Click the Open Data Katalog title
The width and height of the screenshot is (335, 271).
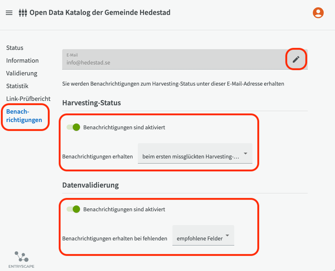click(100, 13)
